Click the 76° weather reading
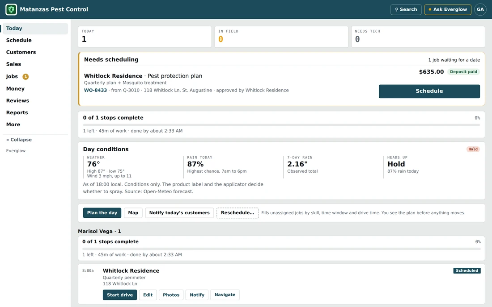This screenshot has height=307, width=492. (93, 164)
